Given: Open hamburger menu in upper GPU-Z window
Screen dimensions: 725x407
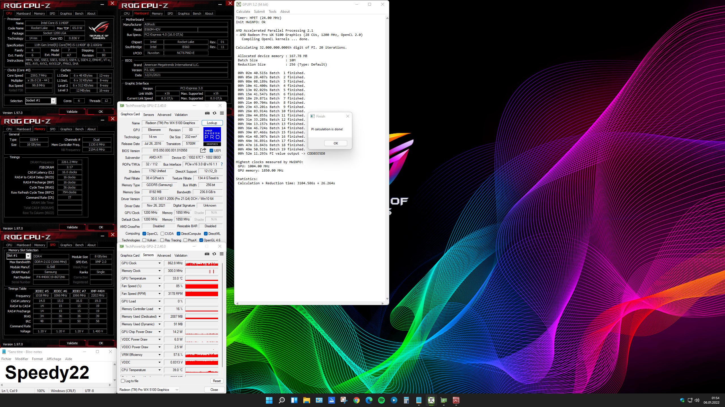Looking at the screenshot, I should (x=222, y=113).
